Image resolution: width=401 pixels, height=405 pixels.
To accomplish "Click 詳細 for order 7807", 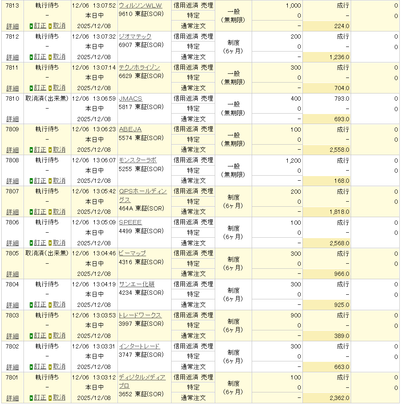I will click(x=13, y=212).
